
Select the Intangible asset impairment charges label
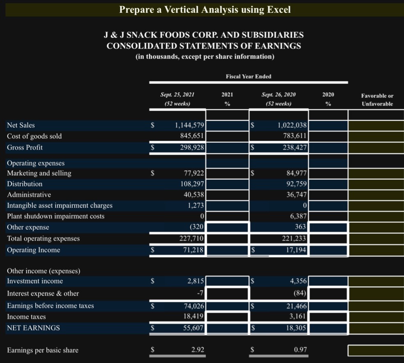coord(60,205)
